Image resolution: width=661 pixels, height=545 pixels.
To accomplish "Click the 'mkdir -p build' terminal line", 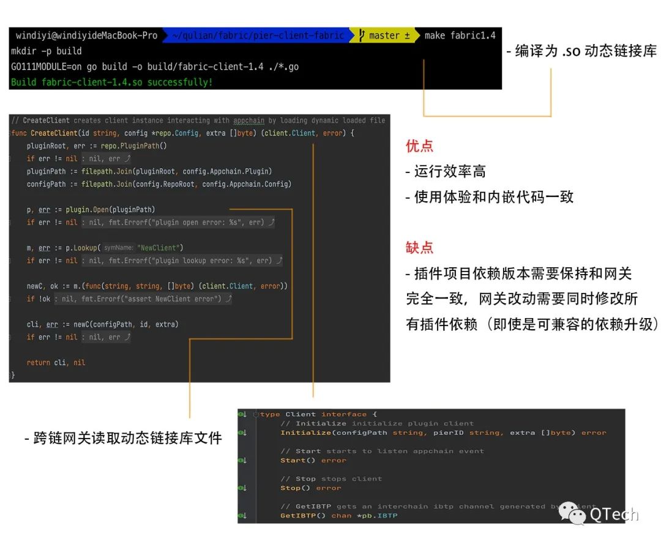I will pos(47,51).
